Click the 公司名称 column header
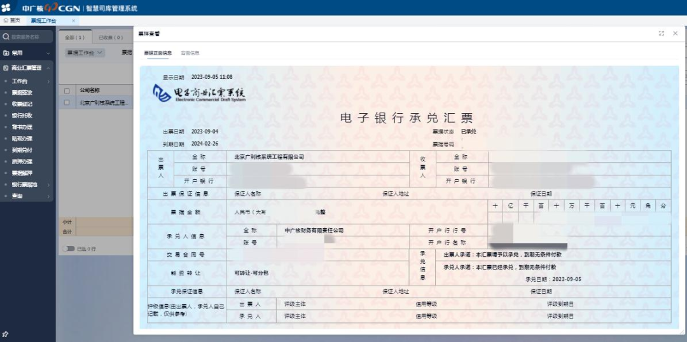Screen dimensions: 687x342 (90, 91)
